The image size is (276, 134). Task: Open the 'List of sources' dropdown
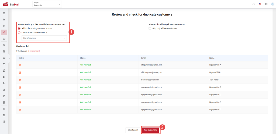click(44, 38)
